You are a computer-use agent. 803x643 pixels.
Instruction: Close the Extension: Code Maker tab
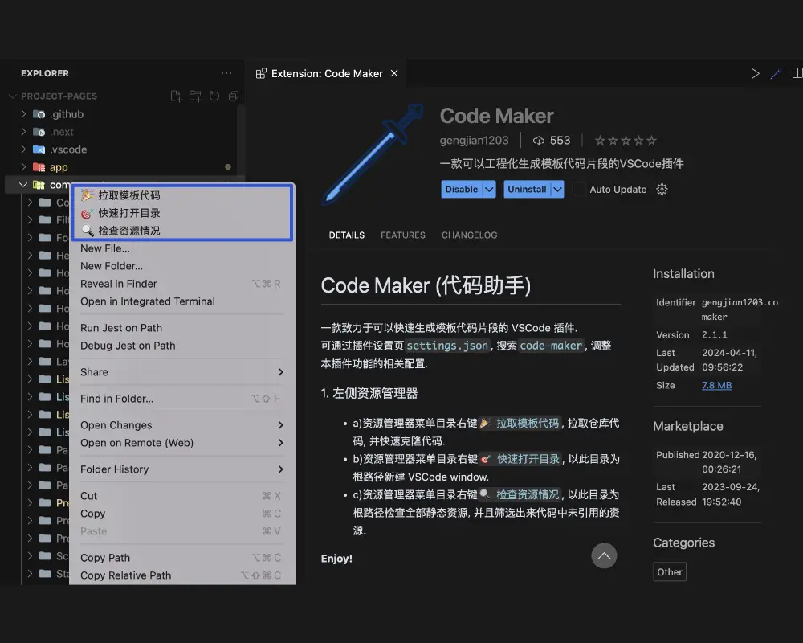[x=394, y=73]
